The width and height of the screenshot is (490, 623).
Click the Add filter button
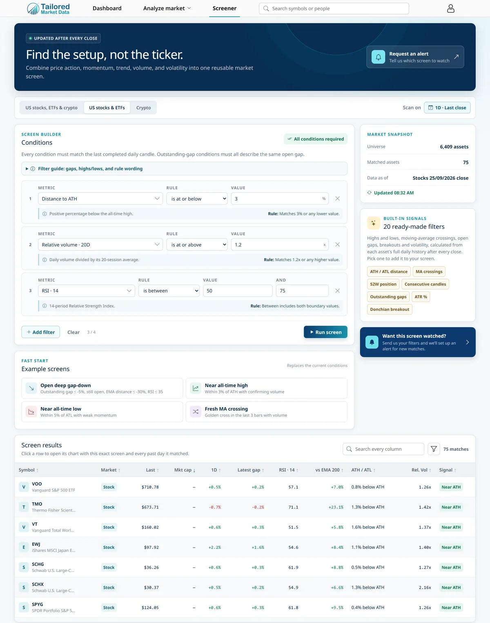pyautogui.click(x=41, y=332)
